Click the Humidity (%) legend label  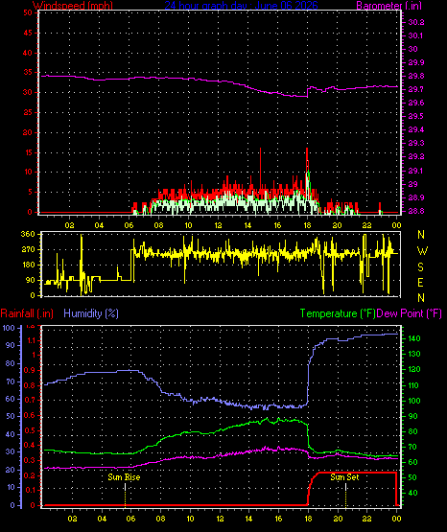91,313
